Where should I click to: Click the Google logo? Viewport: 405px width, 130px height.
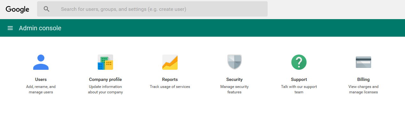point(18,9)
